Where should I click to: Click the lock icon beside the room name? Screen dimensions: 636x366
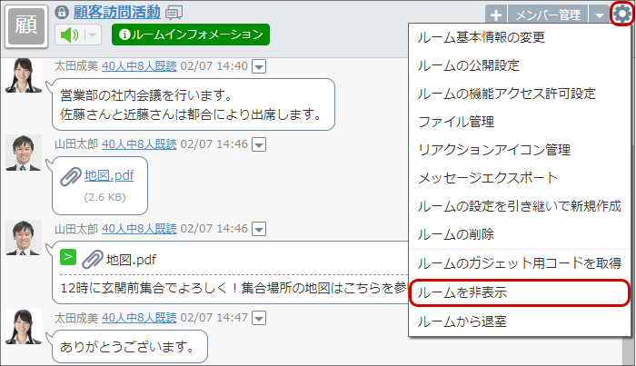click(x=62, y=12)
